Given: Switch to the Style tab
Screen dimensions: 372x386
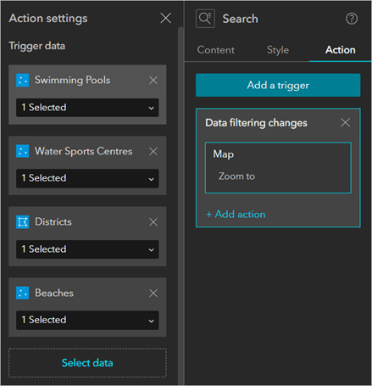Looking at the screenshot, I should (278, 50).
